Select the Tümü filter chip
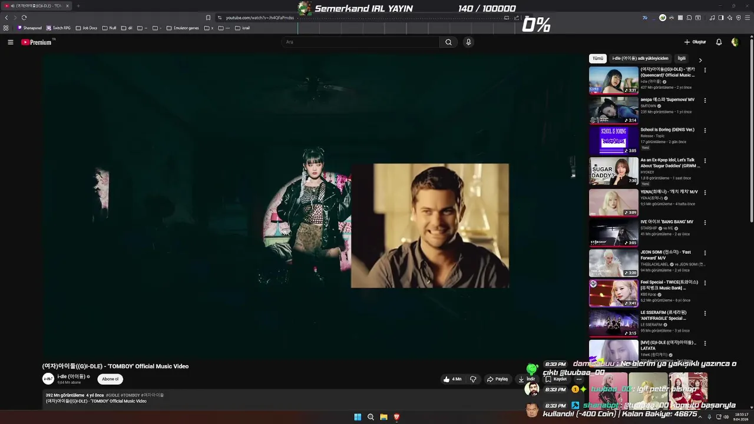 (598, 58)
